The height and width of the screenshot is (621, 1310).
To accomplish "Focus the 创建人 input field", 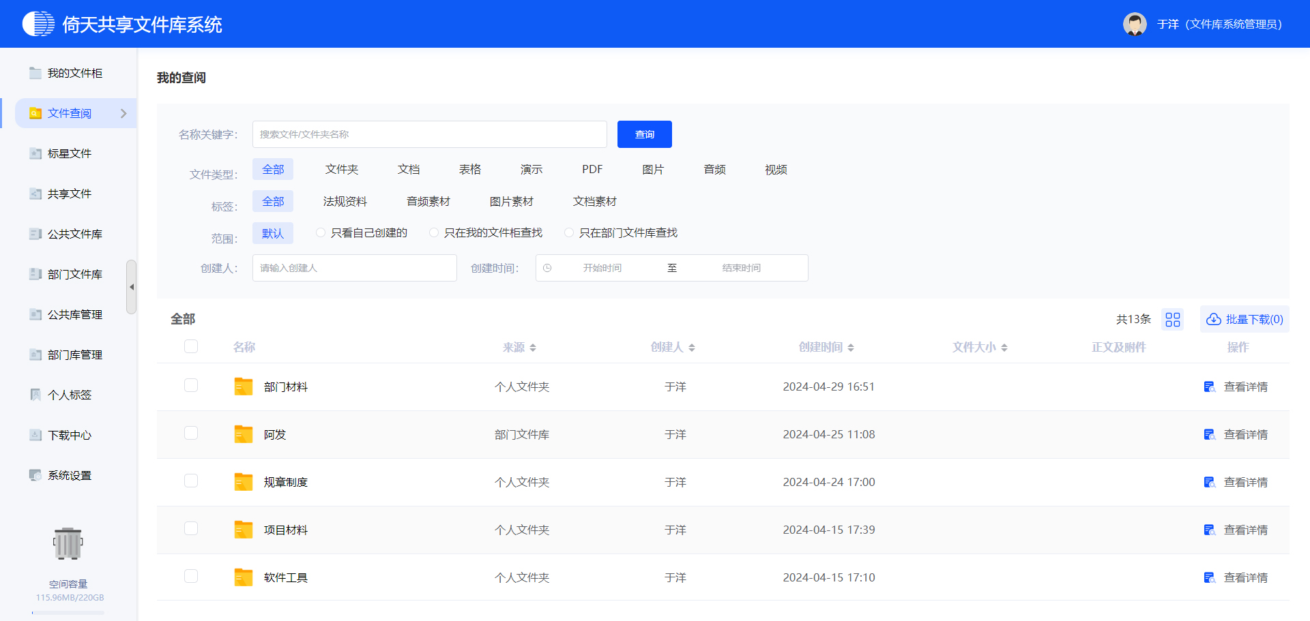I will pos(355,268).
